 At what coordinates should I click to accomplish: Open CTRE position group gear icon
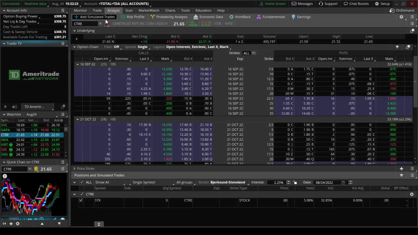click(x=412, y=194)
